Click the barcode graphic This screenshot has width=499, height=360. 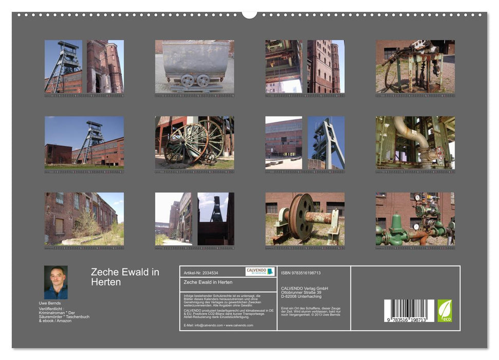pos(409,310)
